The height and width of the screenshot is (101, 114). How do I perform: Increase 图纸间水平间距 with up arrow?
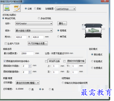click(x=30, y=65)
